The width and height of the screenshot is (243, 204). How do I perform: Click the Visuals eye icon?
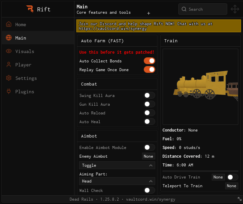click(9, 51)
